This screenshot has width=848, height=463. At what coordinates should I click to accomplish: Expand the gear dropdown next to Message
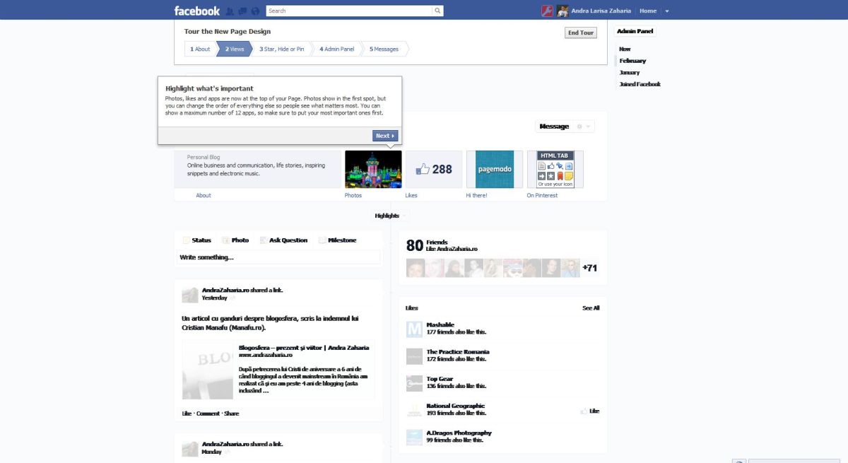tap(583, 127)
